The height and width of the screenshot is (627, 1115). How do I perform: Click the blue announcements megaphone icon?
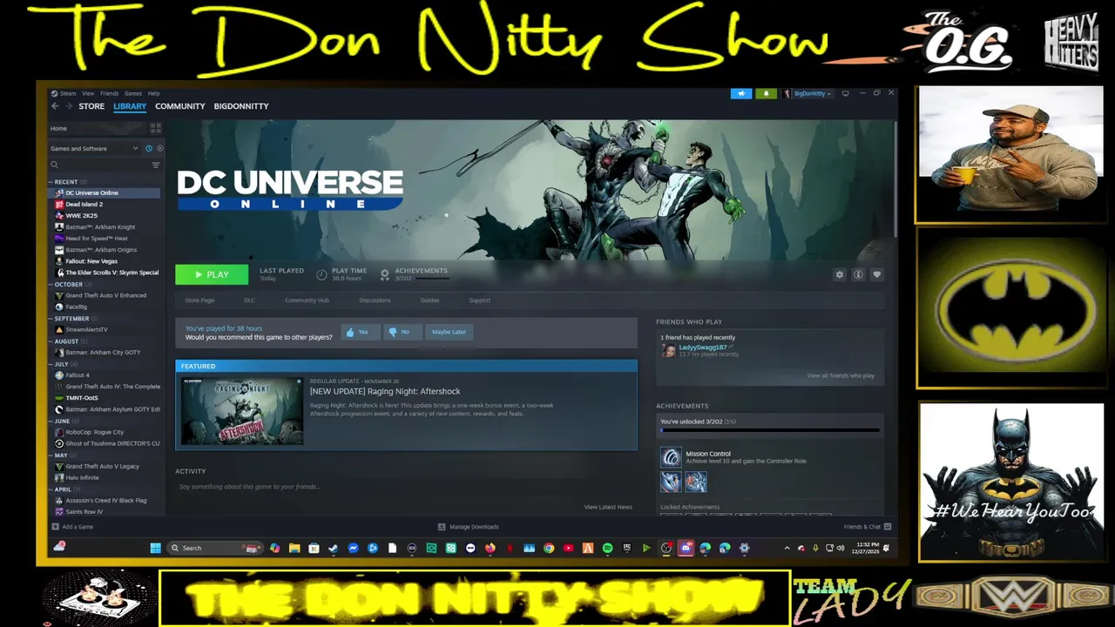(741, 93)
